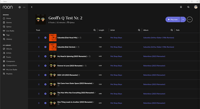The image size is (200, 109).
Task: Click drag handle of We Came from Outer Space
Action: (39, 85)
